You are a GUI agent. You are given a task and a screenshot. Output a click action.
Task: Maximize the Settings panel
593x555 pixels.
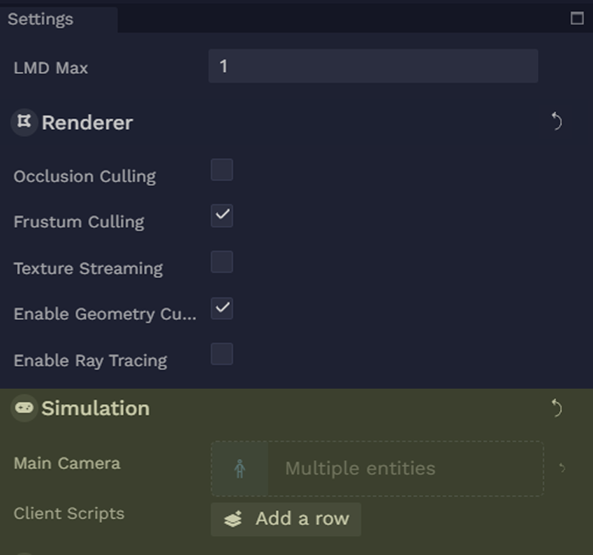577,17
